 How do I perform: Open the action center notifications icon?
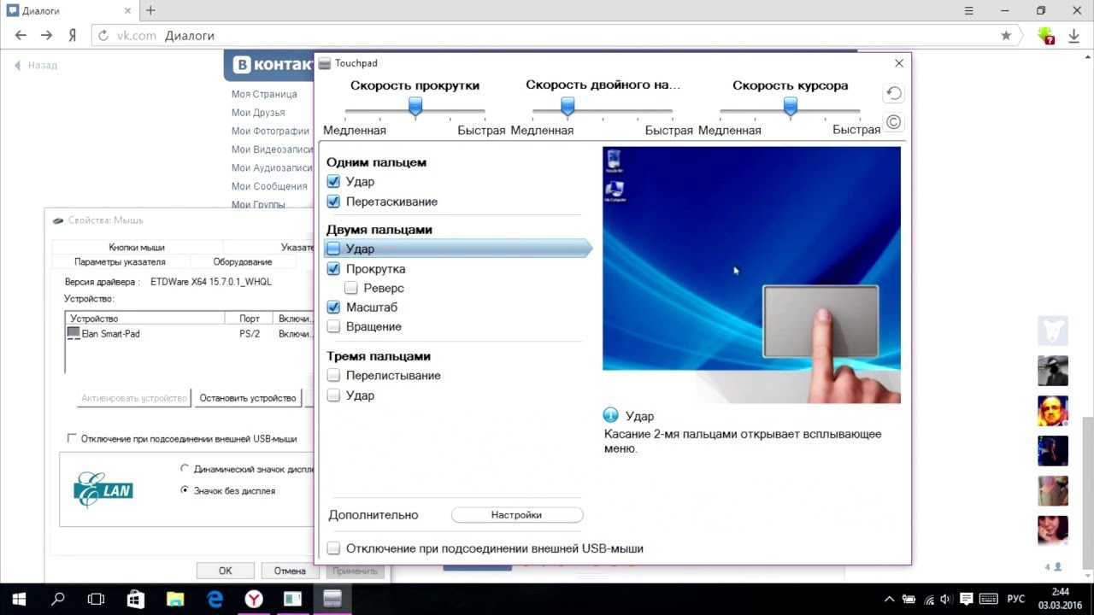click(967, 599)
